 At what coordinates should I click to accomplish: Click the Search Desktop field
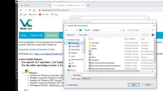point(139,30)
